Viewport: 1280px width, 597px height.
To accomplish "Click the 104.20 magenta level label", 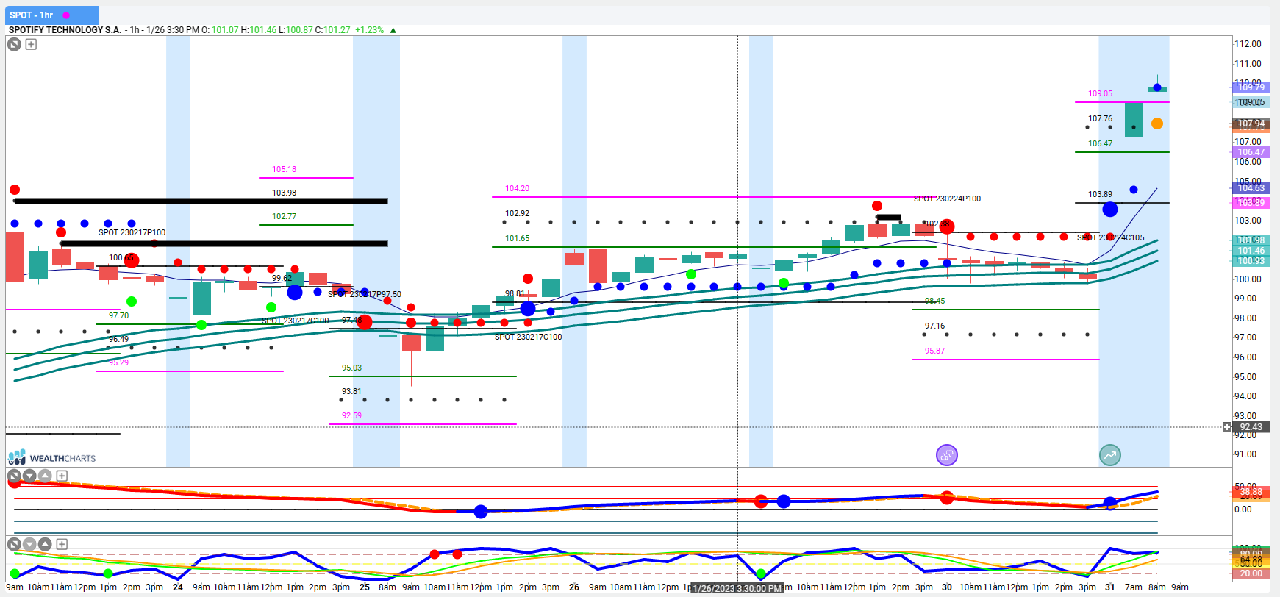I will [518, 188].
